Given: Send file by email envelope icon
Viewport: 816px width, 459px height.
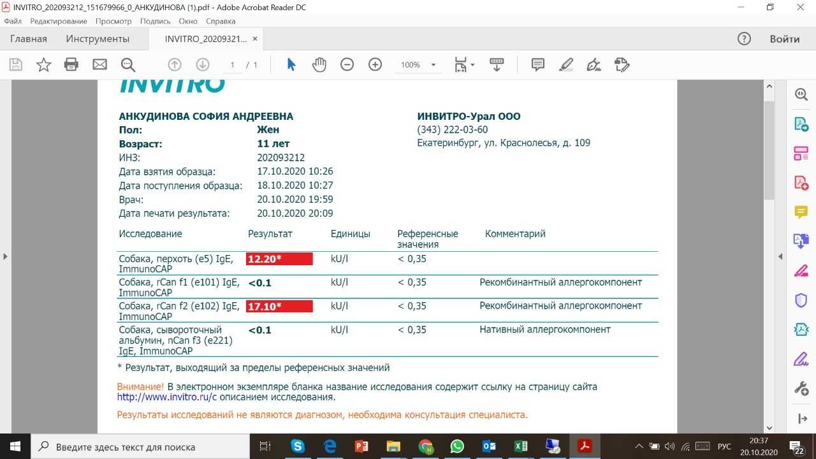Looking at the screenshot, I should pyautogui.click(x=99, y=64).
